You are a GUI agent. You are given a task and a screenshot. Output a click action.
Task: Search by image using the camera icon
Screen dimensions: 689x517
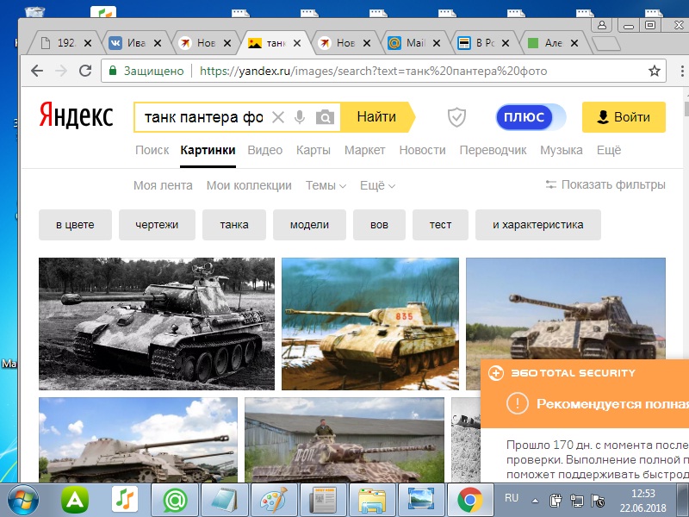point(325,117)
